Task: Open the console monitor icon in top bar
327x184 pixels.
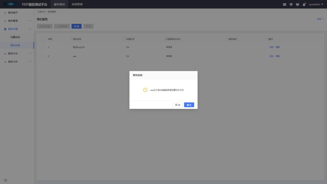Action: point(297,4)
